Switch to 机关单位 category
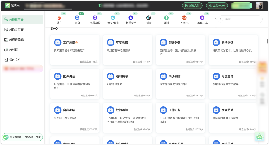 click(95, 20)
